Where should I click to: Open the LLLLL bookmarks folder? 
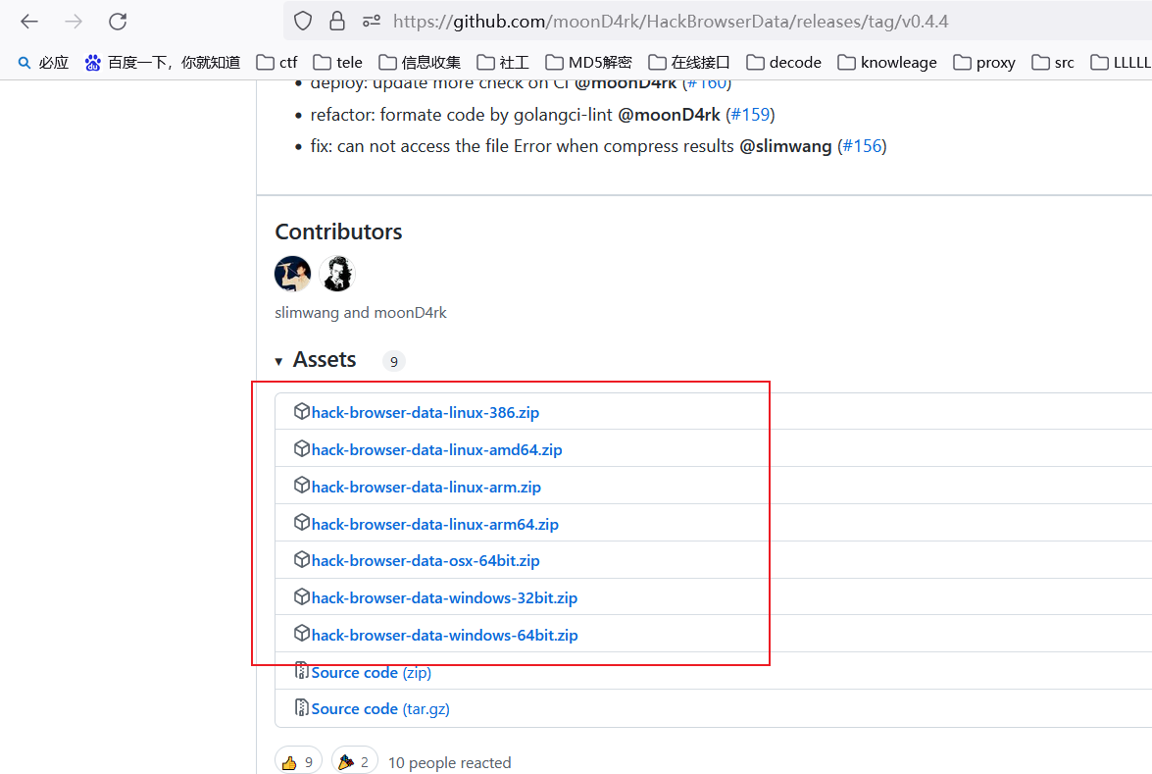[x=1121, y=63]
